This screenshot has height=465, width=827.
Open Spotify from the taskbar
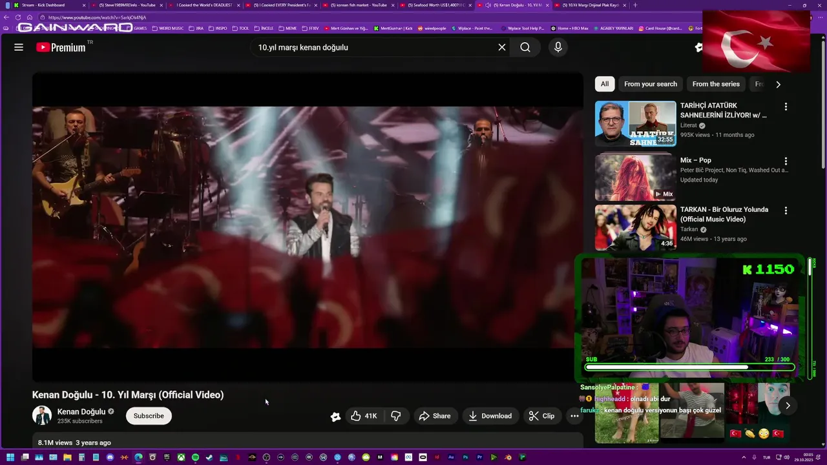(x=195, y=457)
